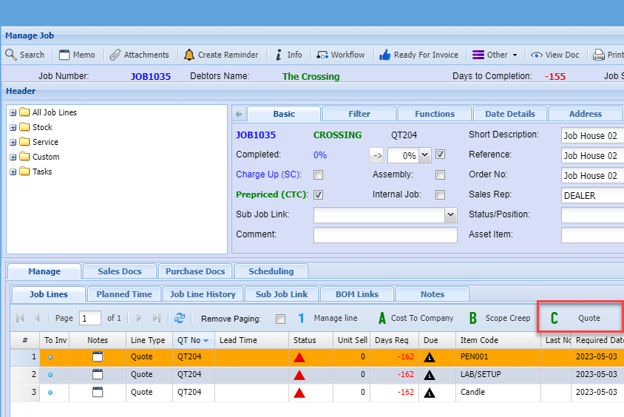The width and height of the screenshot is (624, 417).
Task: Click Ready For Invoice thumbs-up icon
Action: (x=384, y=55)
